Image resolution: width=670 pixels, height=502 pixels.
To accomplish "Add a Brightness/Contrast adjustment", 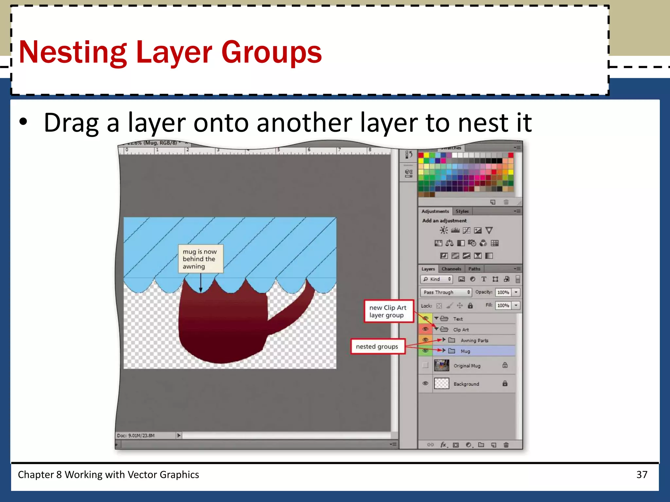I will (x=444, y=230).
